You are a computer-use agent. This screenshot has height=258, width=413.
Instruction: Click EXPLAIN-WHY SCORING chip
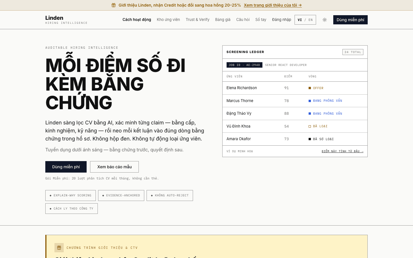click(x=71, y=196)
